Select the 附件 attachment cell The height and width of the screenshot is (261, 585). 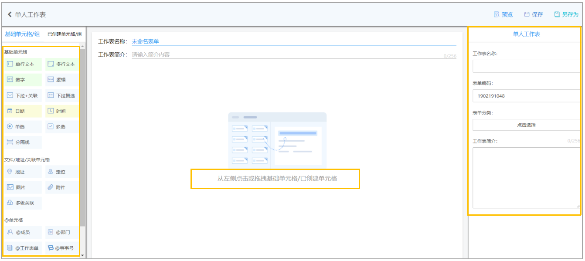coord(62,187)
